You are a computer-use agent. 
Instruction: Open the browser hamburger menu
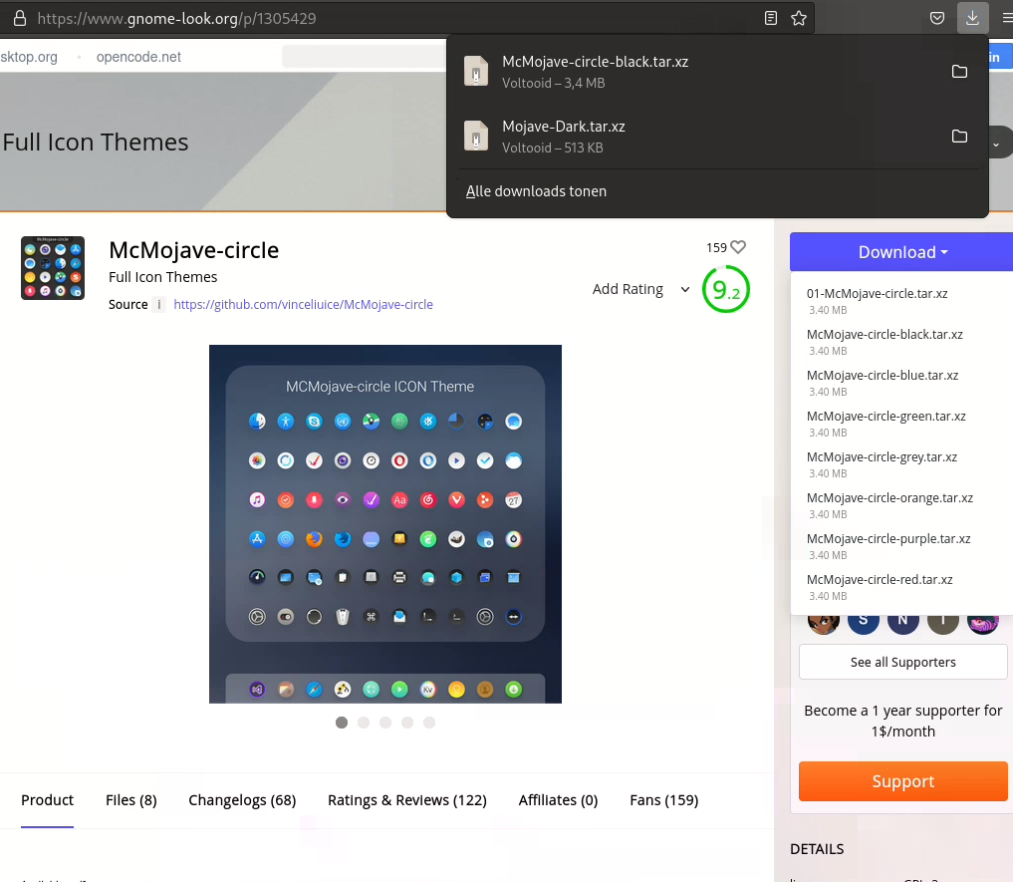click(1007, 18)
